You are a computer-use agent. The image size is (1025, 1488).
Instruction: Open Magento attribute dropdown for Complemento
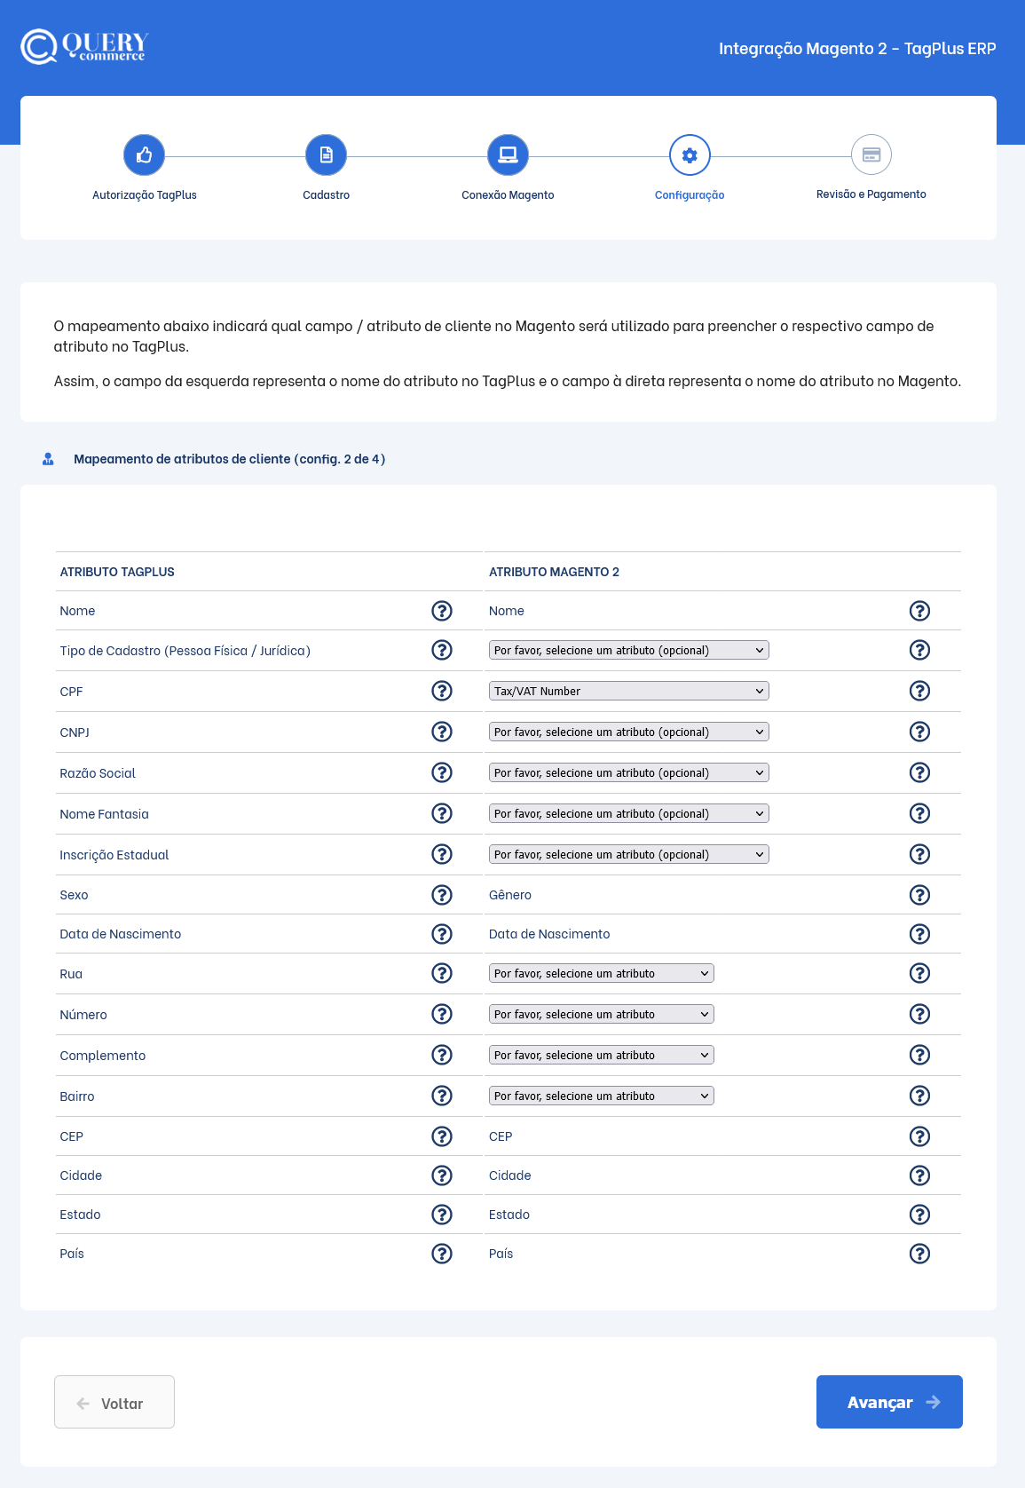click(602, 1055)
